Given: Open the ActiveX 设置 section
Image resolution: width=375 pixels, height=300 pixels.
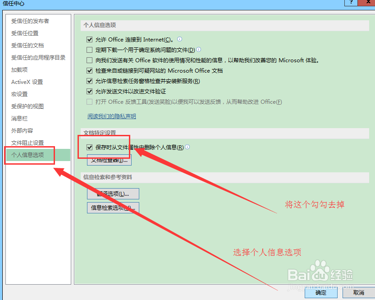Looking at the screenshot, I should point(26,82).
